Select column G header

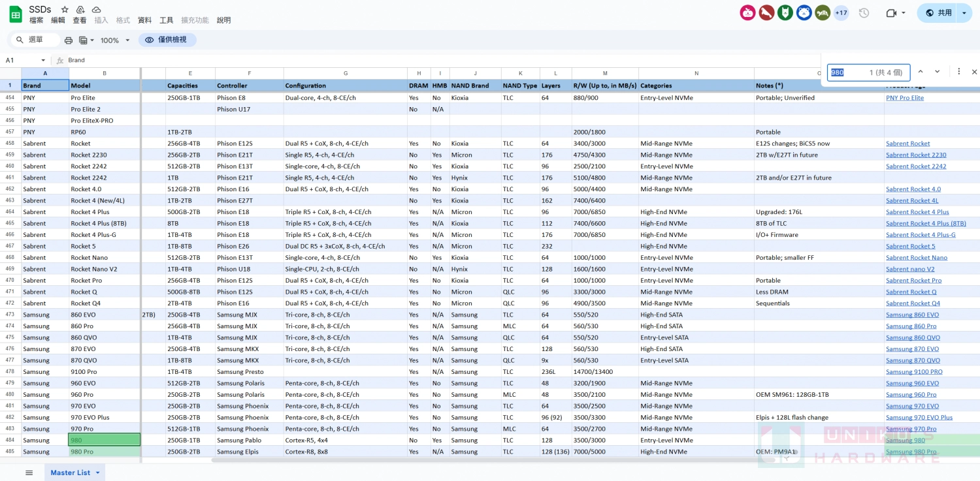pos(346,73)
